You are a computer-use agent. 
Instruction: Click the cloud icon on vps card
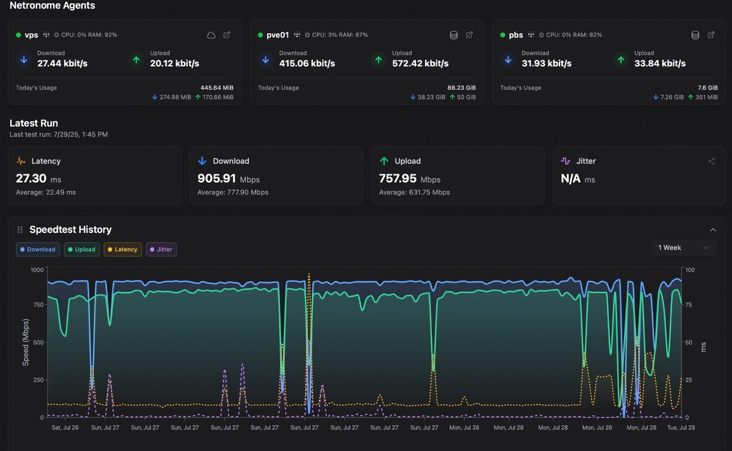211,35
